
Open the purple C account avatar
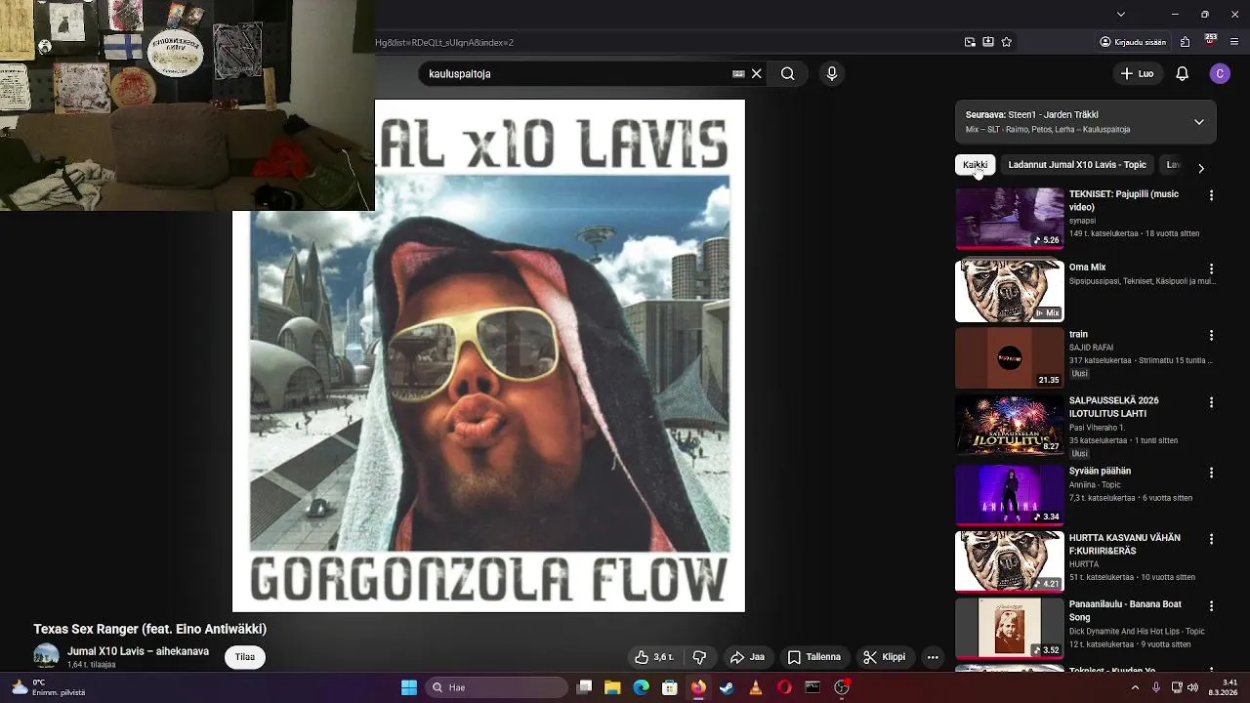click(x=1220, y=73)
